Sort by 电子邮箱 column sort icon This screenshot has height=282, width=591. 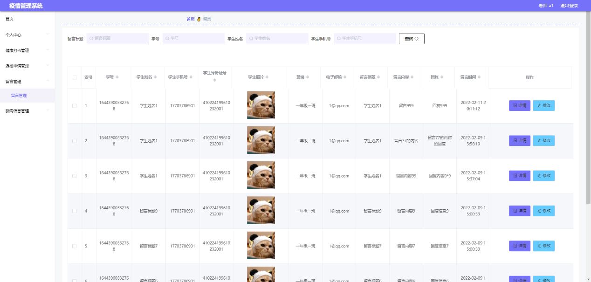(345, 77)
